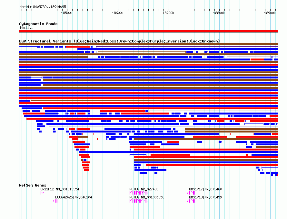Click the red 14q11.1 cytogenetic band bar
The width and height of the screenshot is (287, 219).
[x=148, y=31]
